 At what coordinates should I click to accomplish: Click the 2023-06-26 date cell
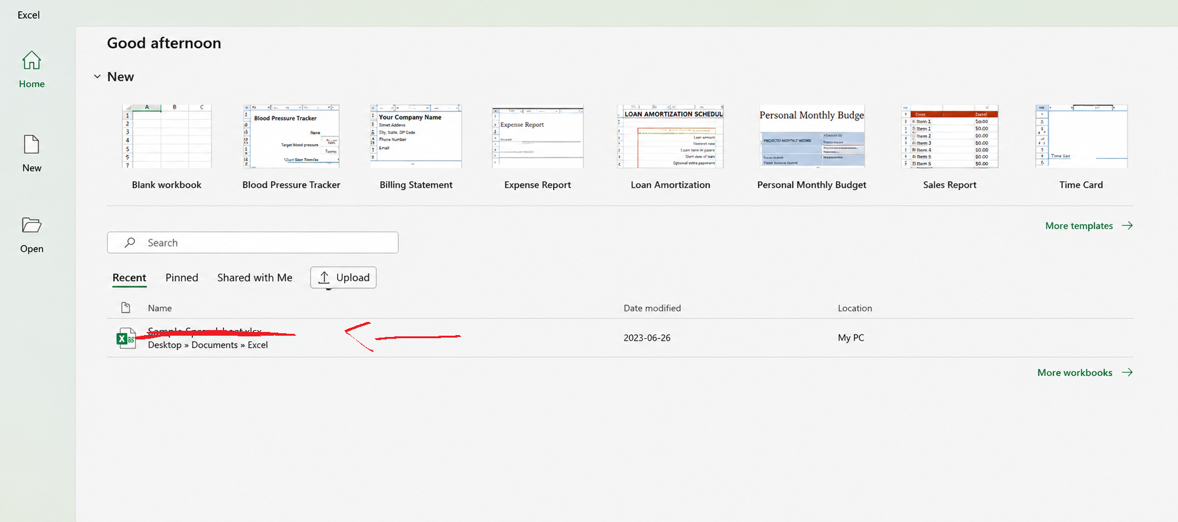(x=647, y=338)
